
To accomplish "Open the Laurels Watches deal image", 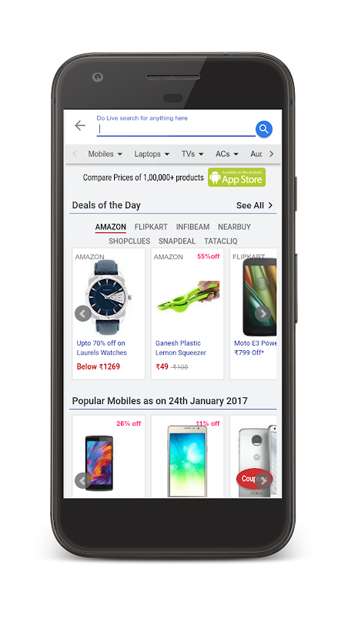I will click(109, 297).
